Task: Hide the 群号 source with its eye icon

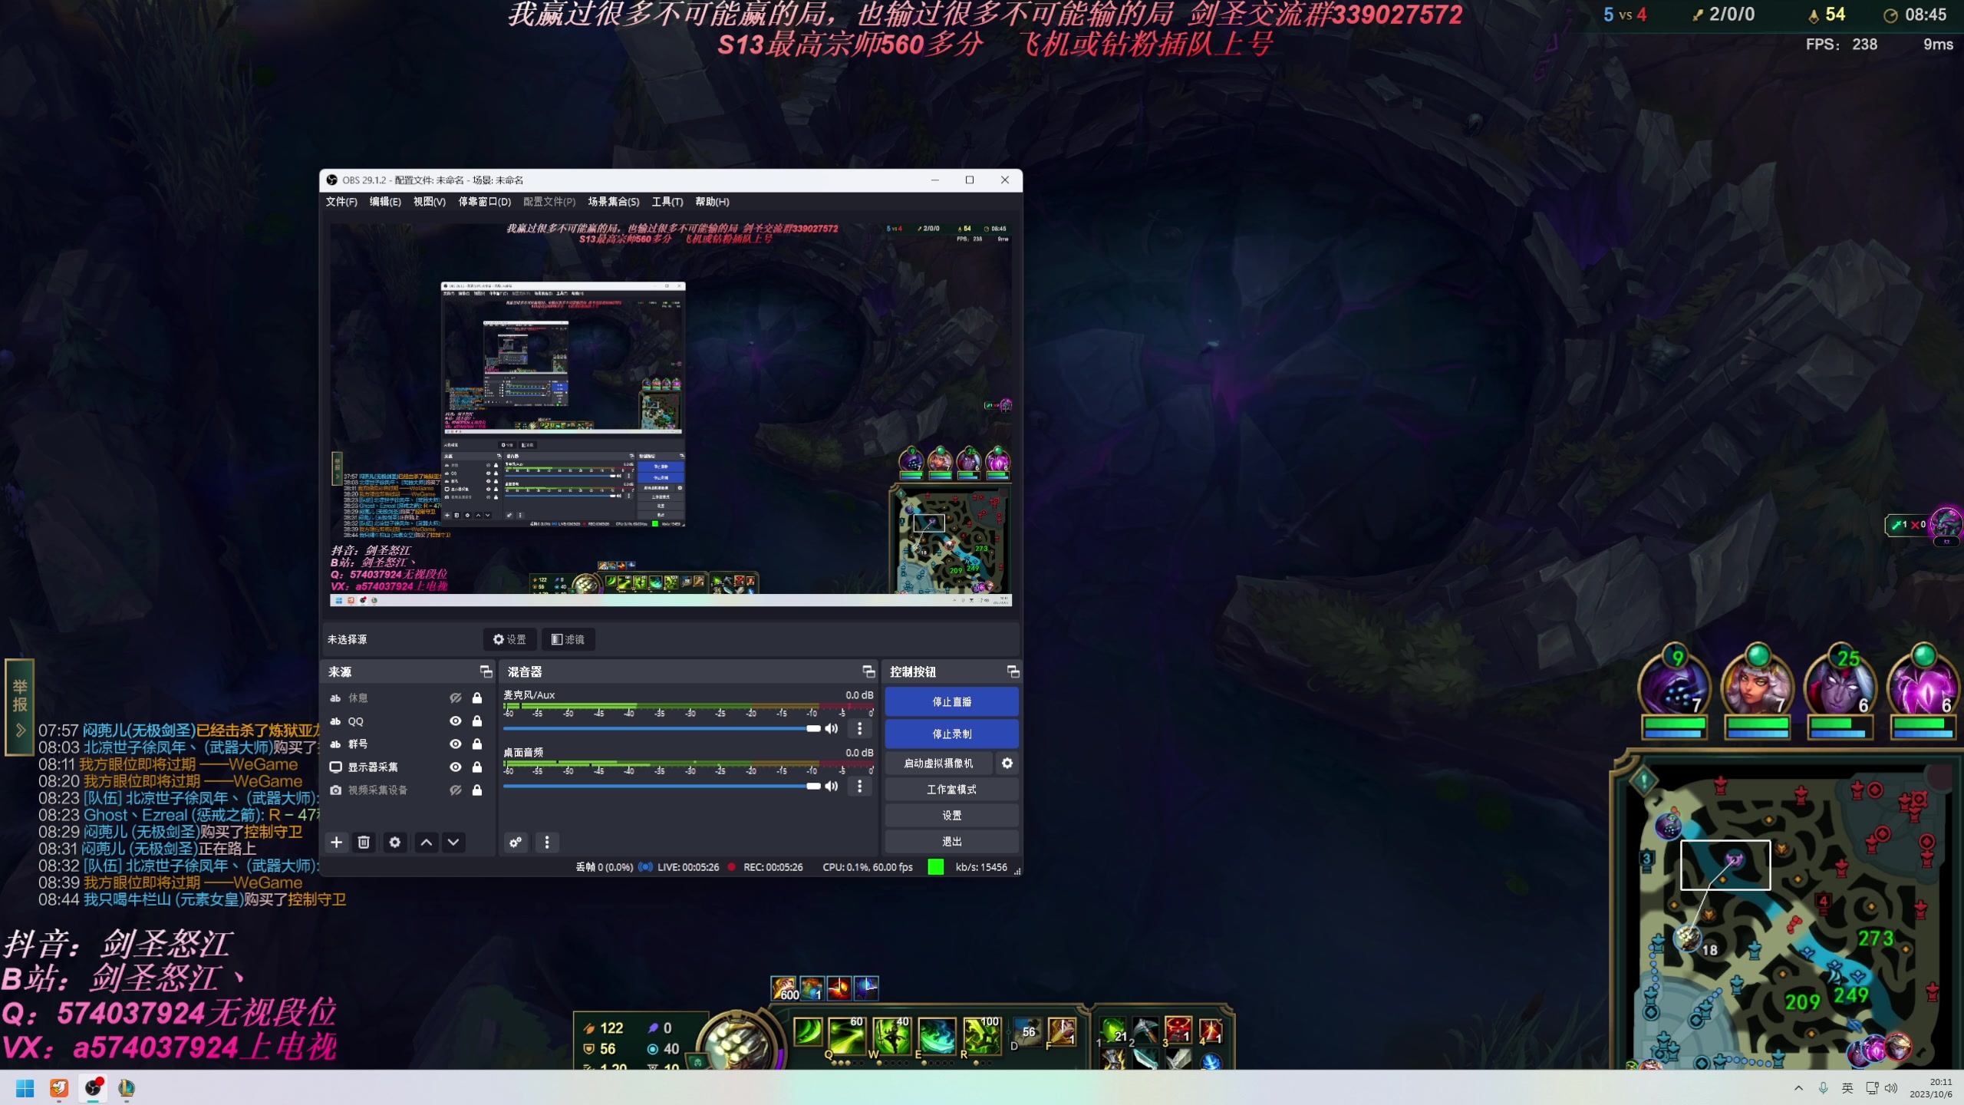Action: click(455, 744)
